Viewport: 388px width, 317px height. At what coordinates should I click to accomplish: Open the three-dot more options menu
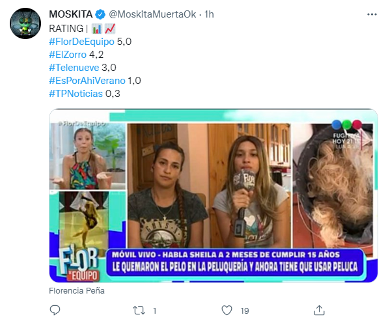[x=372, y=14]
